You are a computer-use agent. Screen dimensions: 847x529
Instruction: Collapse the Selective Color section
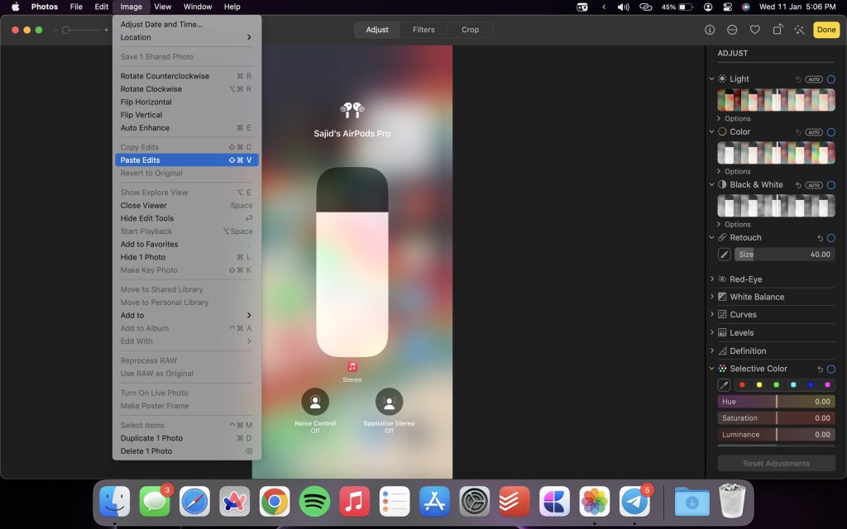coord(711,368)
